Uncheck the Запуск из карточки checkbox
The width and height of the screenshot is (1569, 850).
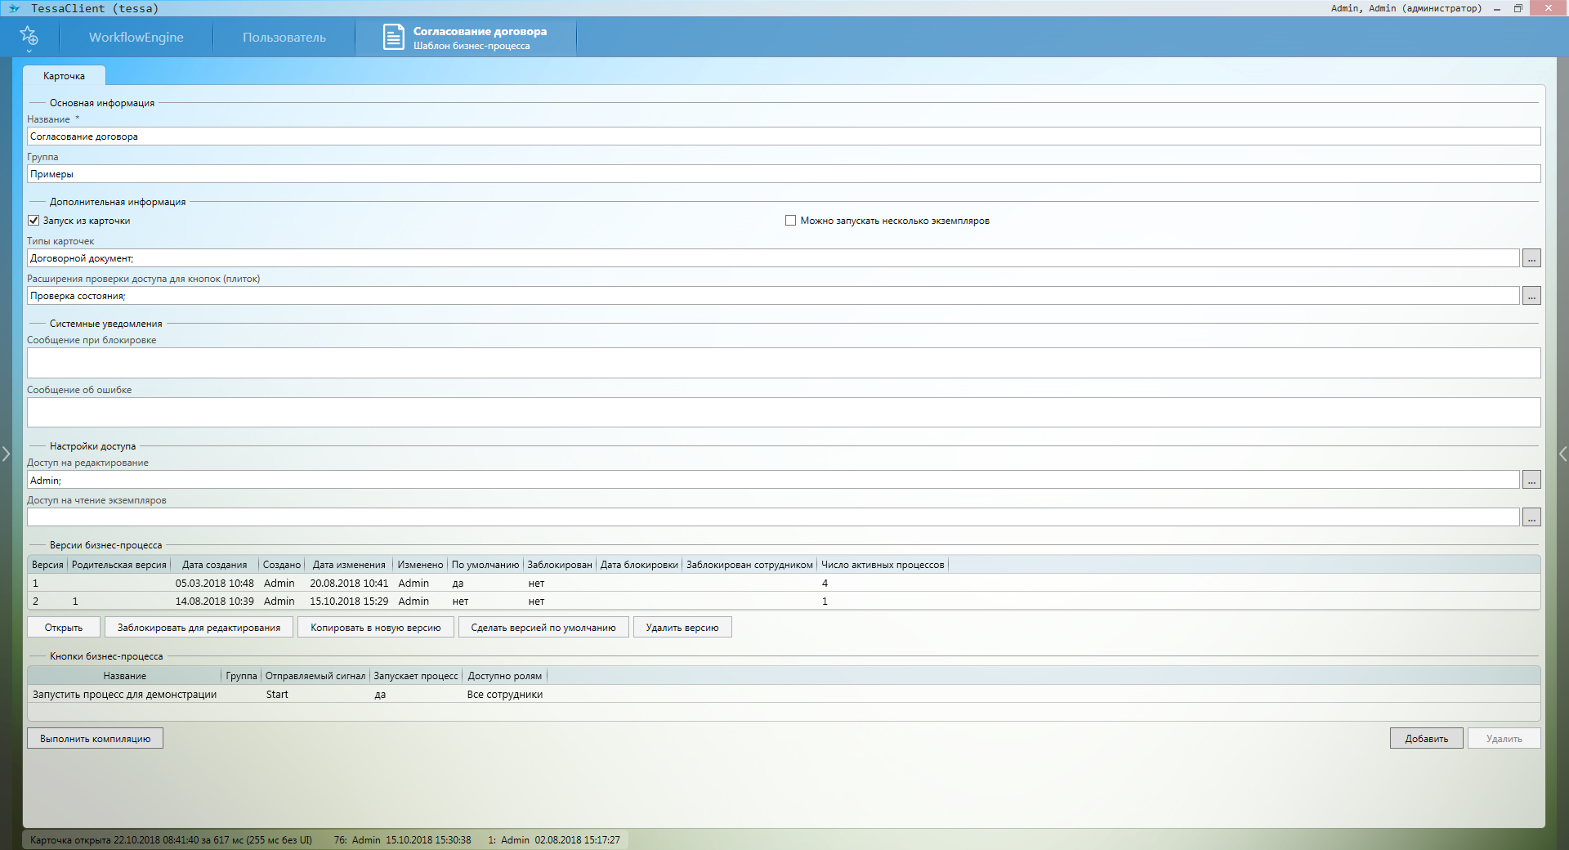click(34, 221)
